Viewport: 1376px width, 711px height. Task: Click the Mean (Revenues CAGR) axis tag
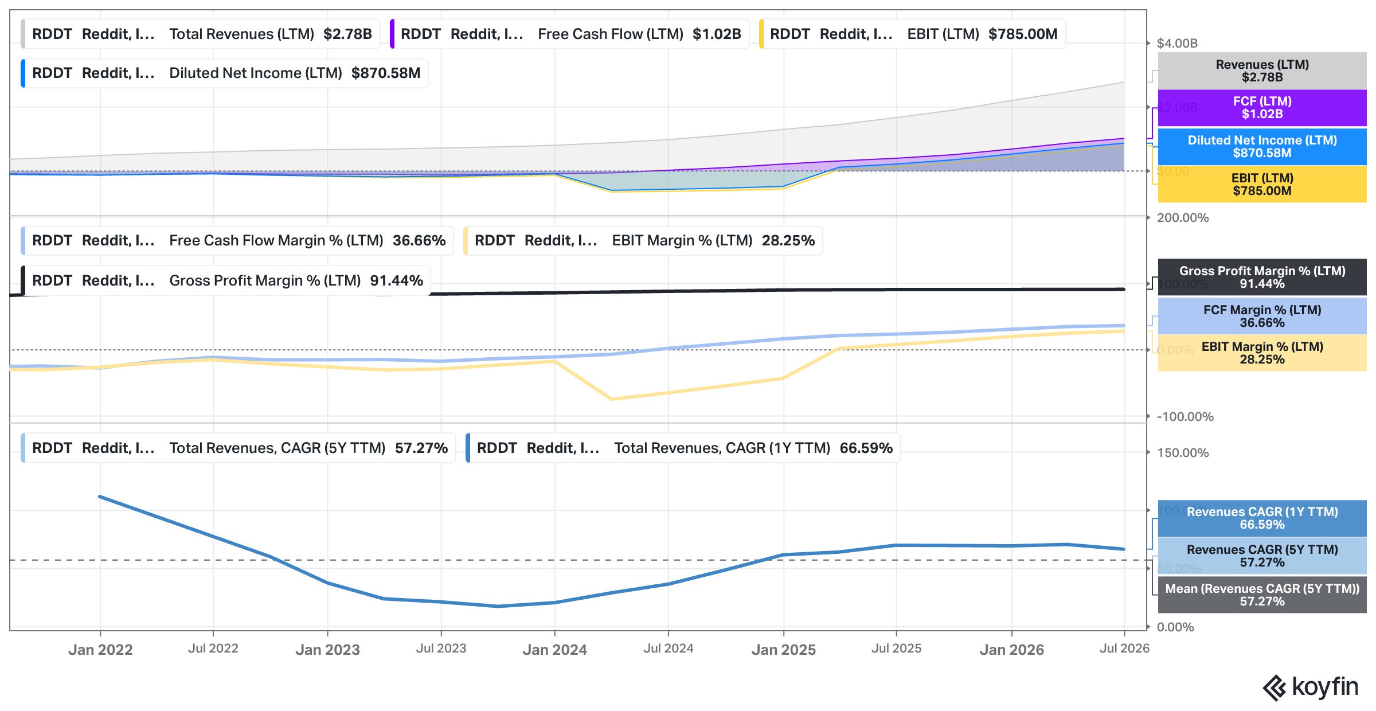[1262, 595]
